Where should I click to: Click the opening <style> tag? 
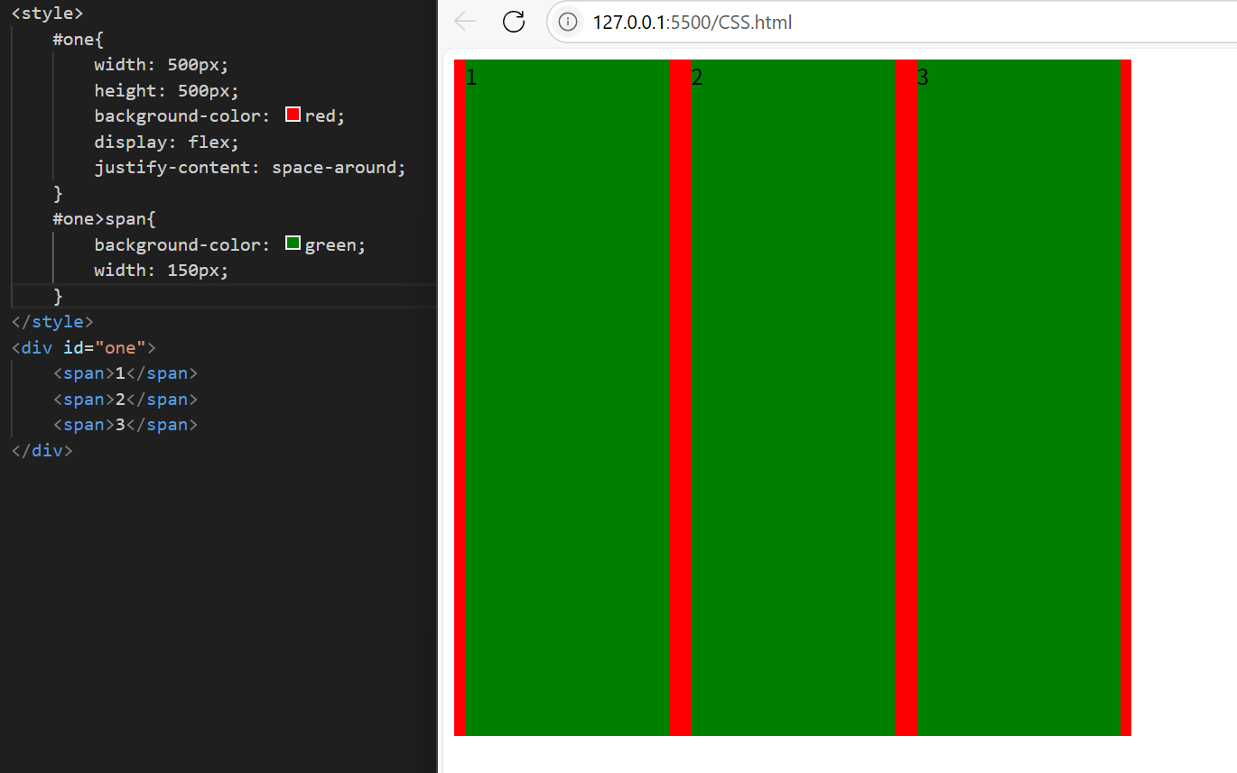point(47,14)
